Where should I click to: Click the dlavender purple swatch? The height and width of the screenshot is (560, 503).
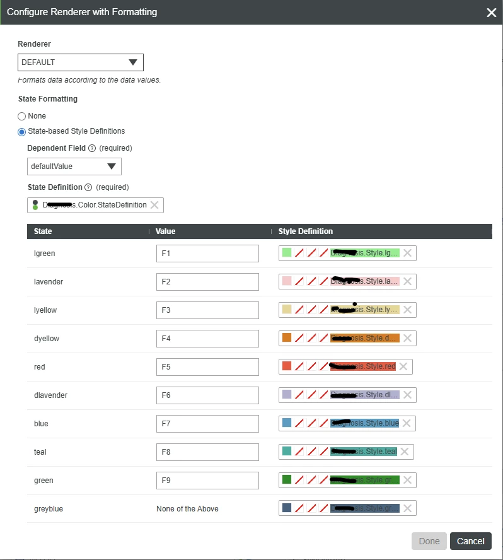[287, 394]
